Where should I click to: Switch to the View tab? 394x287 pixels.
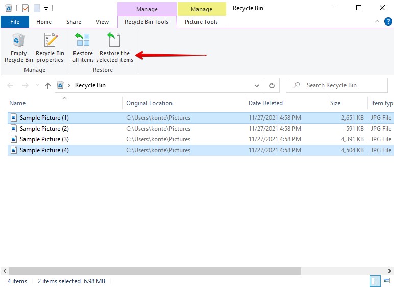pos(102,22)
